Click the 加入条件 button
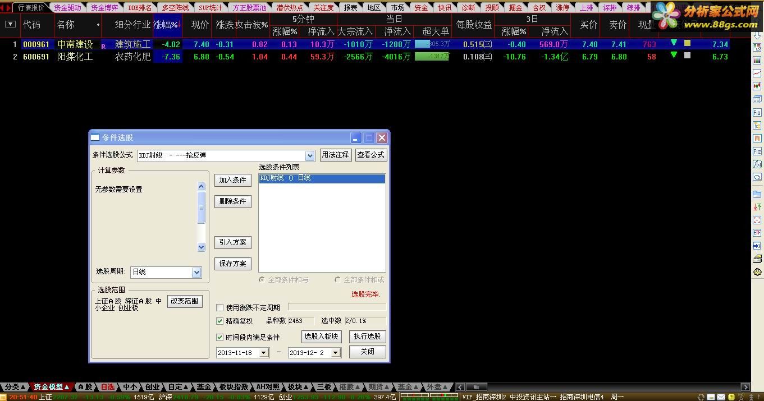Image resolution: width=764 pixels, height=401 pixels. (x=233, y=180)
